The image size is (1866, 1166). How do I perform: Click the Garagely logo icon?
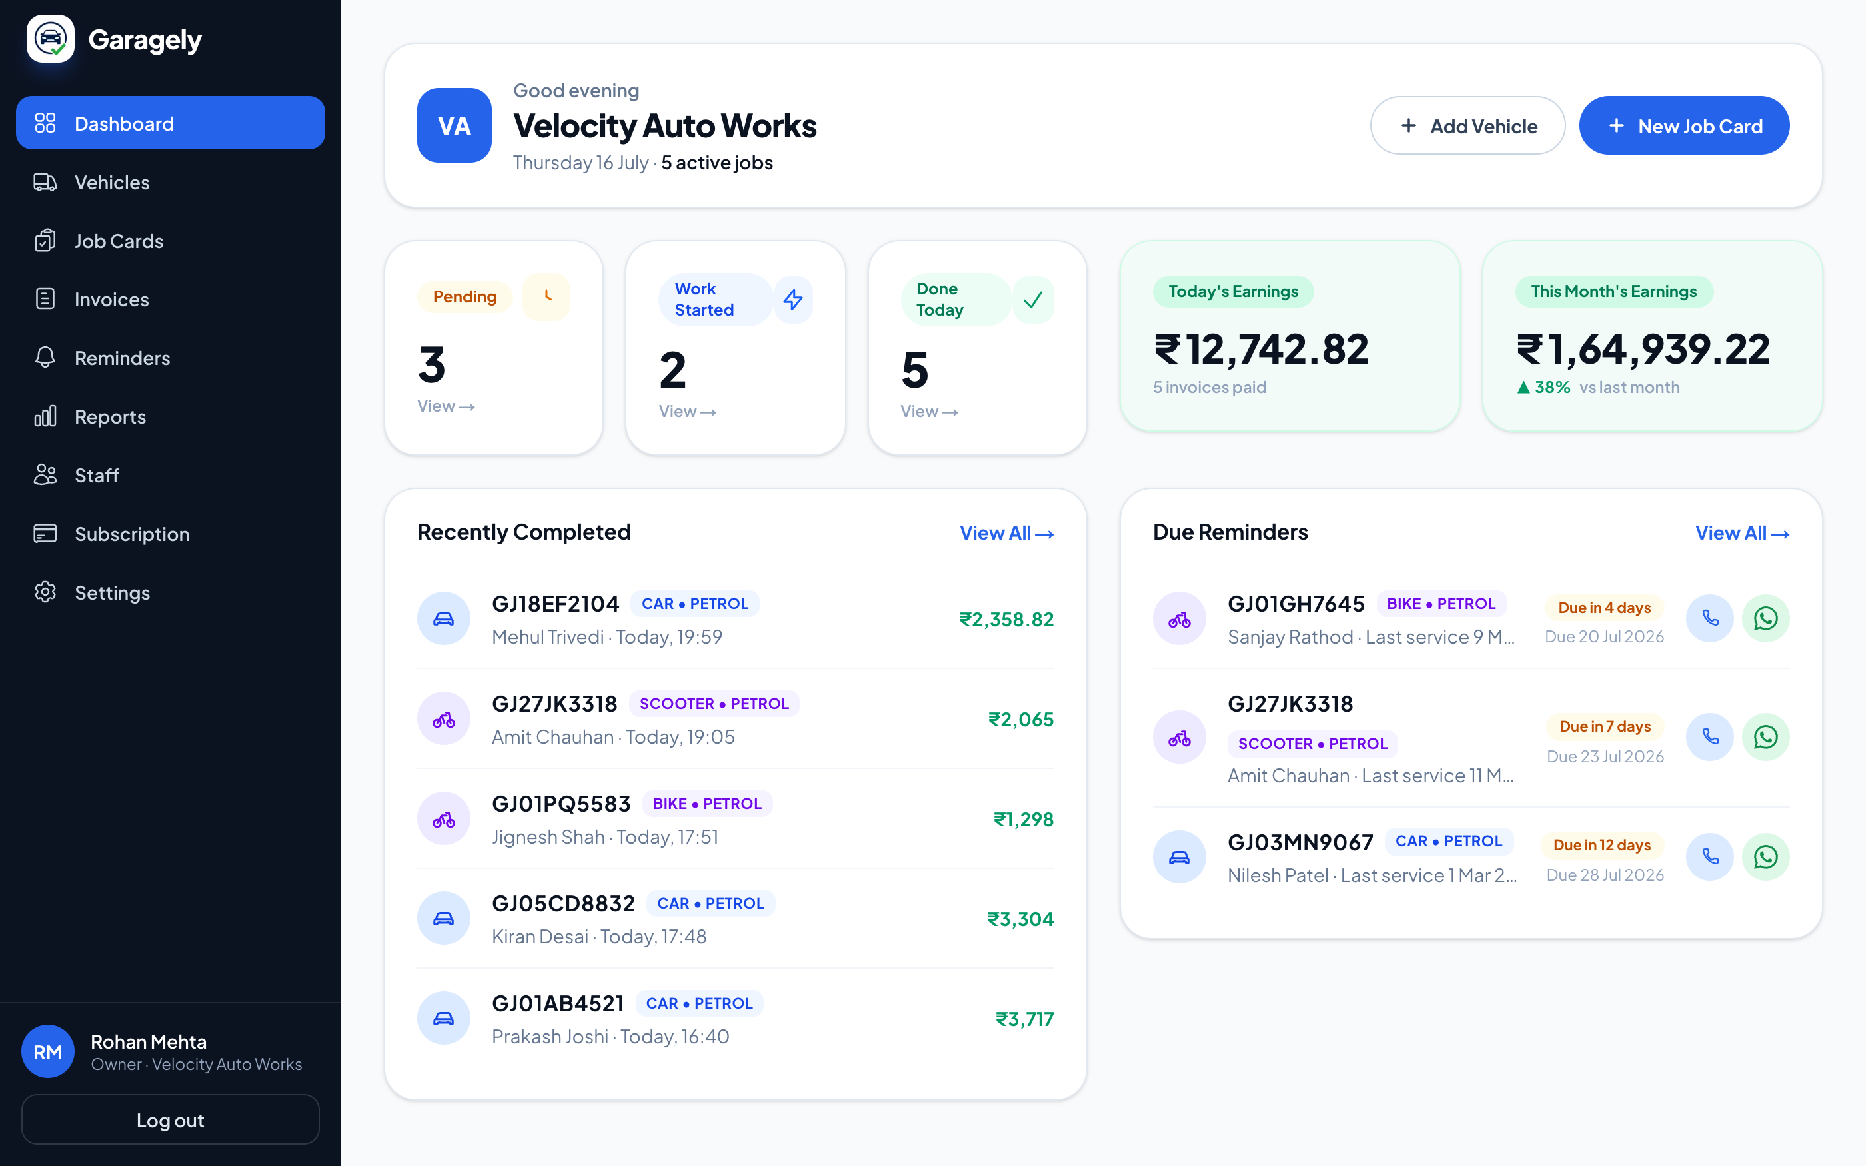coord(51,39)
